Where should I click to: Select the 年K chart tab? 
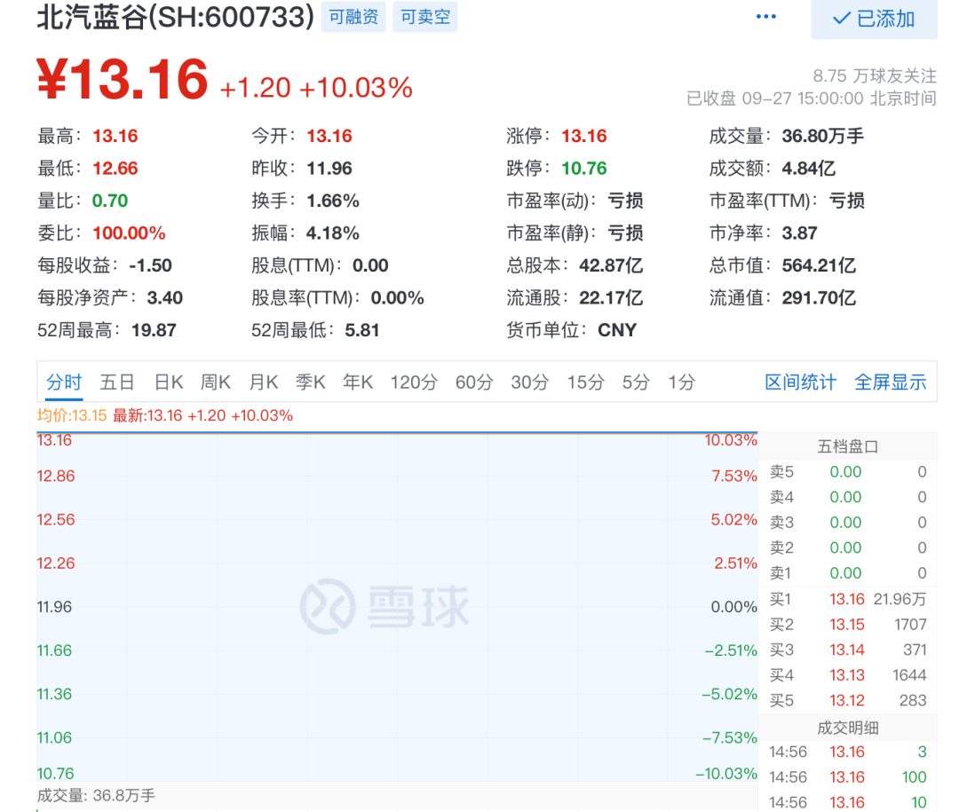358,382
